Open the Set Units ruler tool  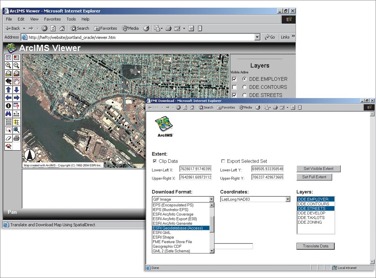click(8, 122)
